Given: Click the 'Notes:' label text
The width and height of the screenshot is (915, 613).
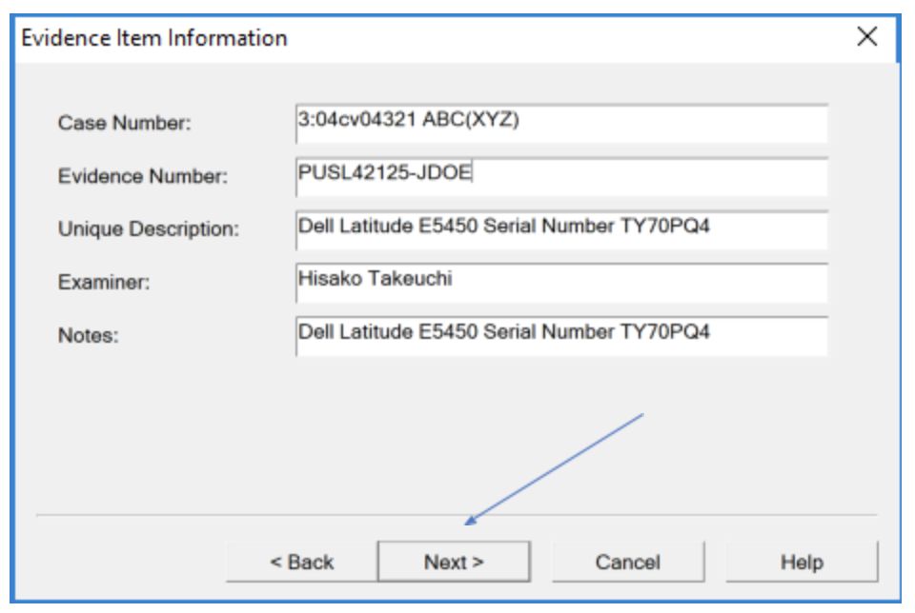Looking at the screenshot, I should point(88,335).
